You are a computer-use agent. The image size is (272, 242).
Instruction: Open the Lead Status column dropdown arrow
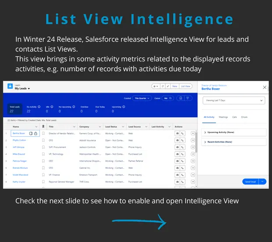click(x=123, y=126)
